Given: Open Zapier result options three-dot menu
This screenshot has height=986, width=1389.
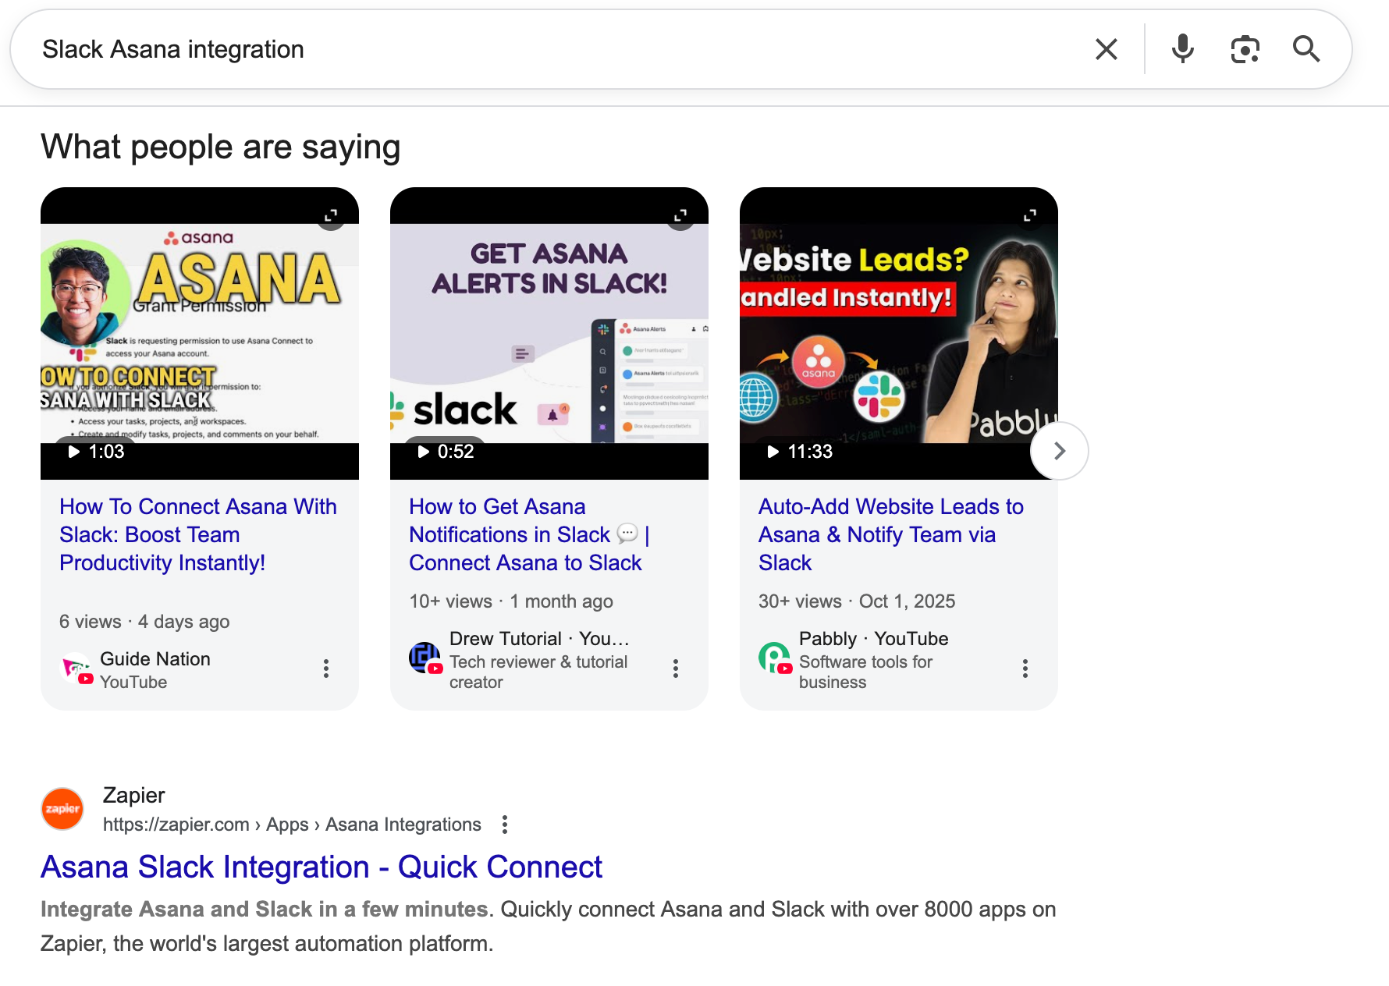Looking at the screenshot, I should [x=505, y=825].
